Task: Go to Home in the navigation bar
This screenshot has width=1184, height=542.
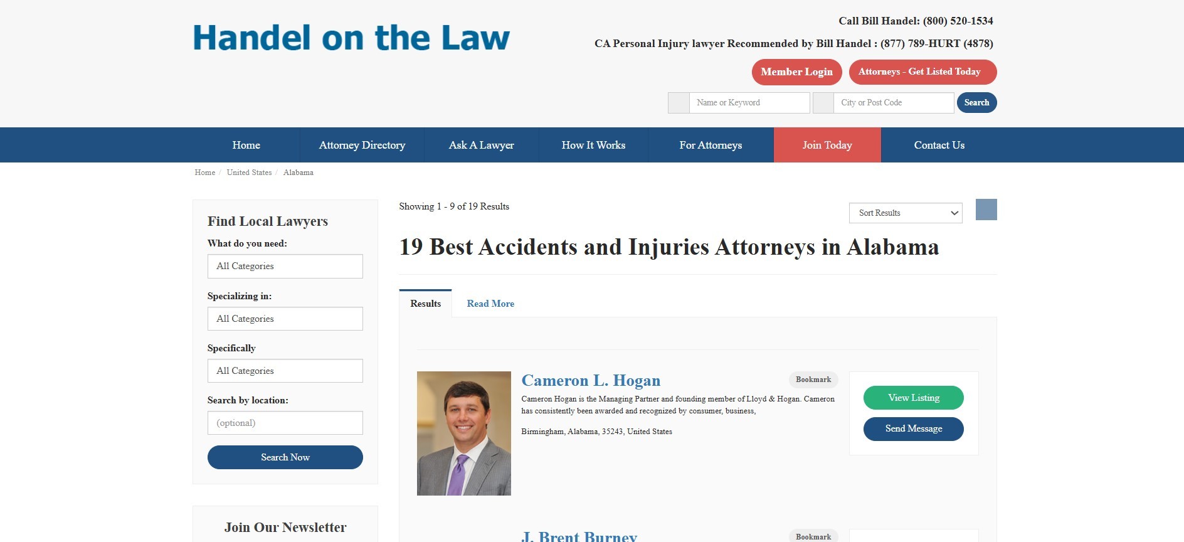Action: tap(246, 145)
